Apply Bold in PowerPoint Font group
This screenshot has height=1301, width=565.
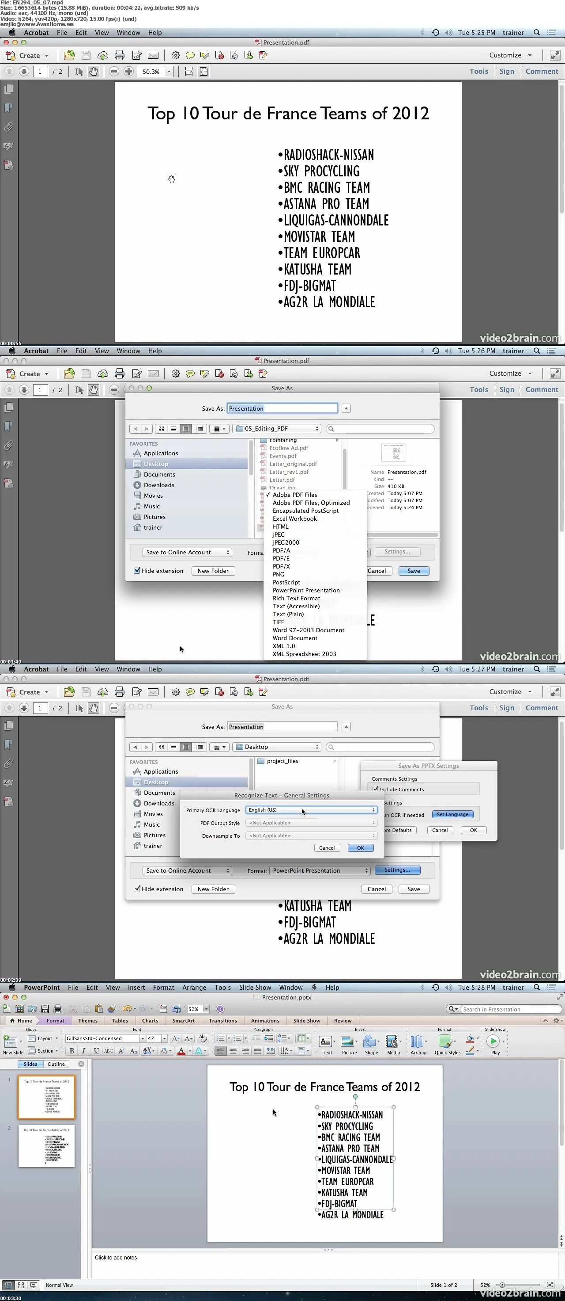pyautogui.click(x=72, y=1050)
